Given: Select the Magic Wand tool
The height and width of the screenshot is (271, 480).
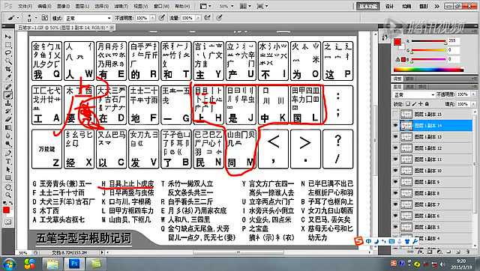Looking at the screenshot, I should click(8, 61).
